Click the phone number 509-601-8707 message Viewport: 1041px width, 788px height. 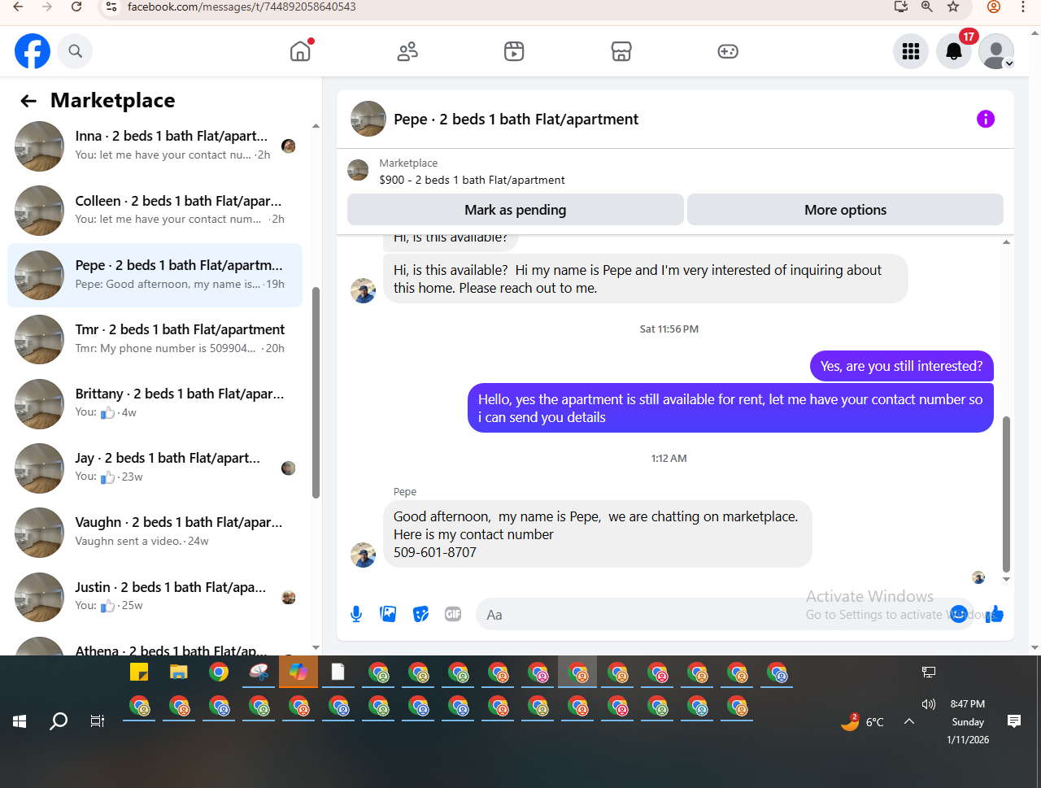click(x=435, y=552)
